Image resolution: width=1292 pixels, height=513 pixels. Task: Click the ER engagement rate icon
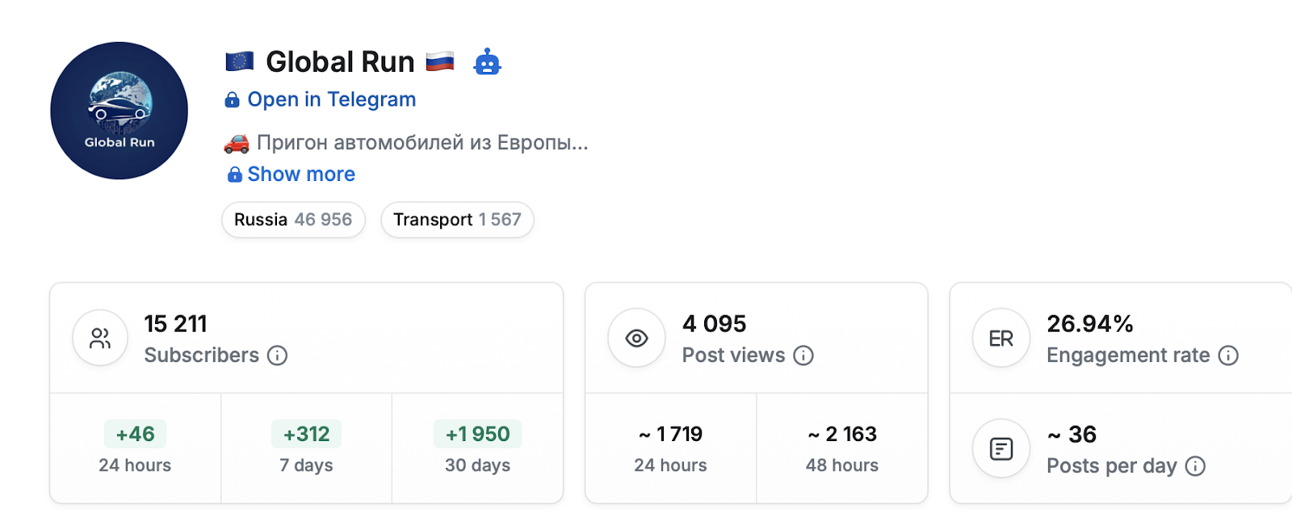tap(1001, 338)
